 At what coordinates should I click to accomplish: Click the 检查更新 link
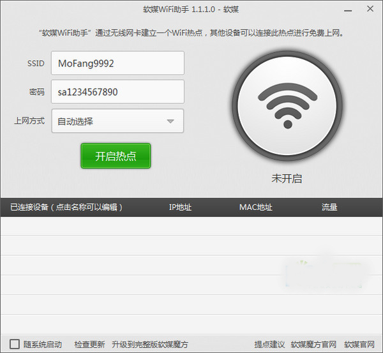(x=89, y=345)
